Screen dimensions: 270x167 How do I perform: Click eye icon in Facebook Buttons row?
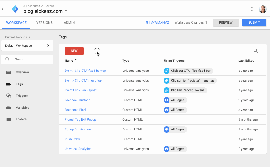[166, 100]
